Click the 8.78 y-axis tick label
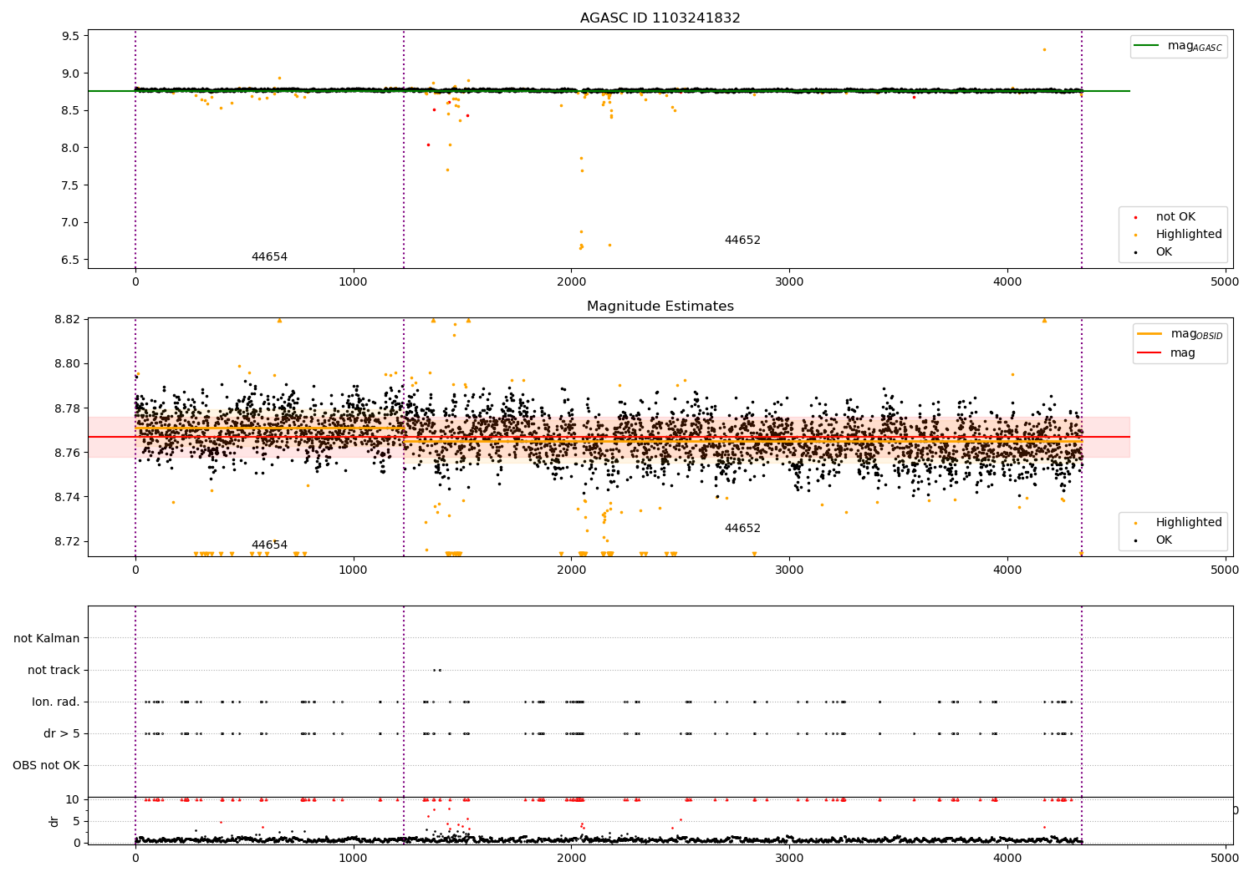 click(67, 408)
